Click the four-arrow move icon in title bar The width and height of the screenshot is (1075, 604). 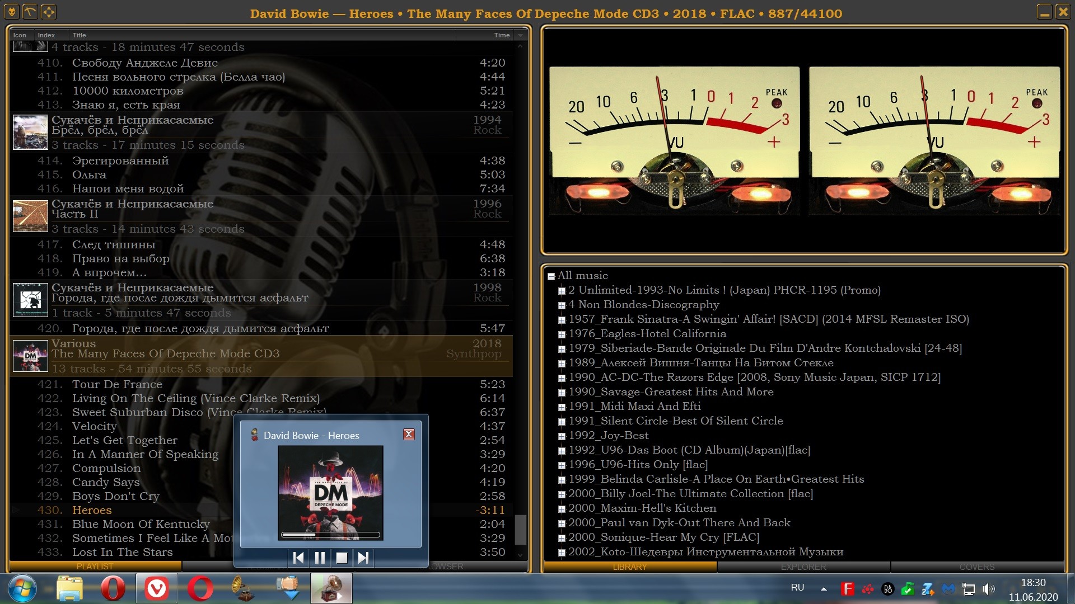point(49,12)
